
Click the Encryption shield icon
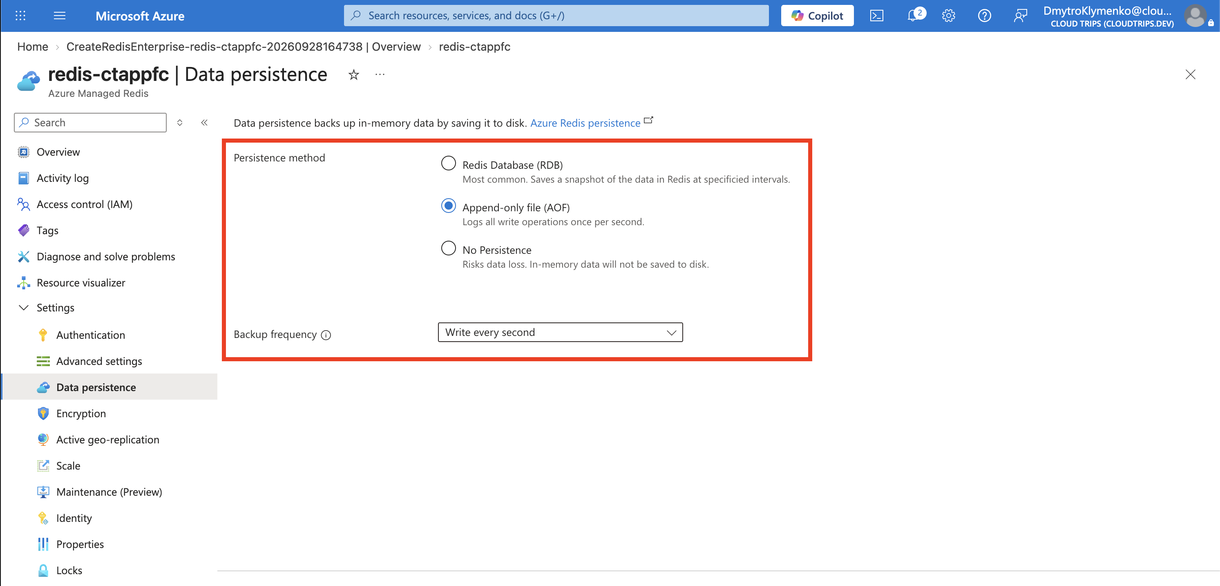click(43, 414)
